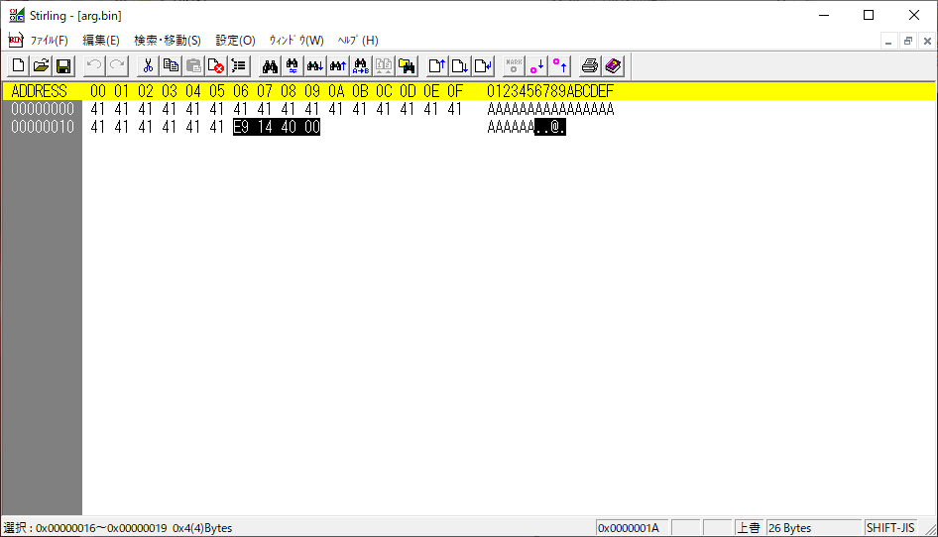938x537 pixels.
Task: Click the binoculars Find icon
Action: point(269,66)
